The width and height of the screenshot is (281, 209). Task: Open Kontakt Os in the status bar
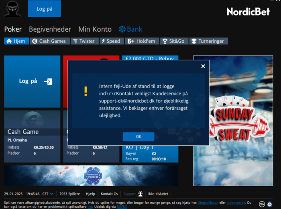109,194
